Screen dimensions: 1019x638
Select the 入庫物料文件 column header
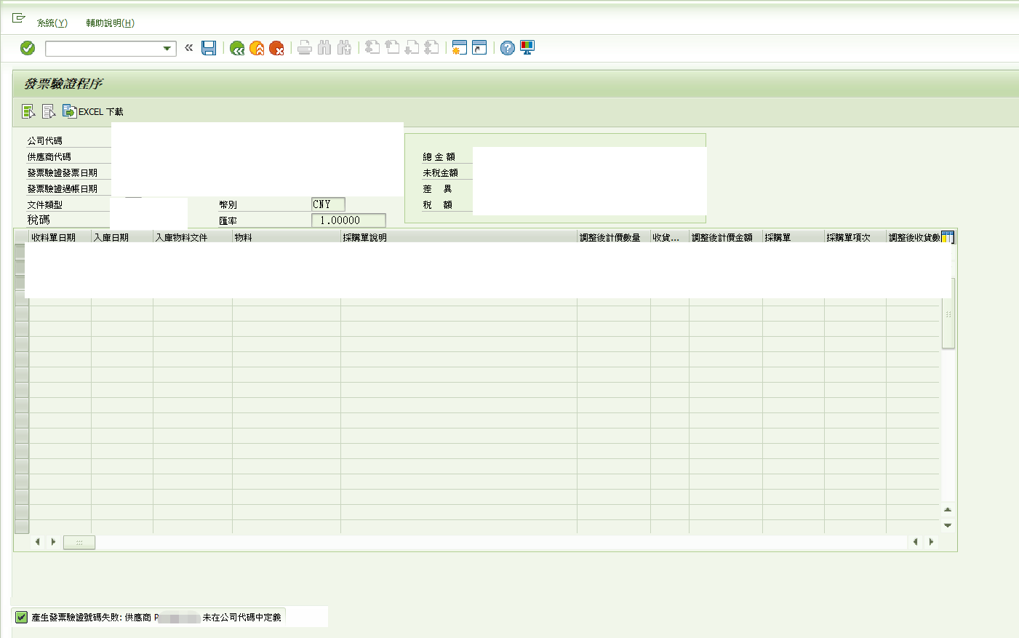click(x=193, y=237)
